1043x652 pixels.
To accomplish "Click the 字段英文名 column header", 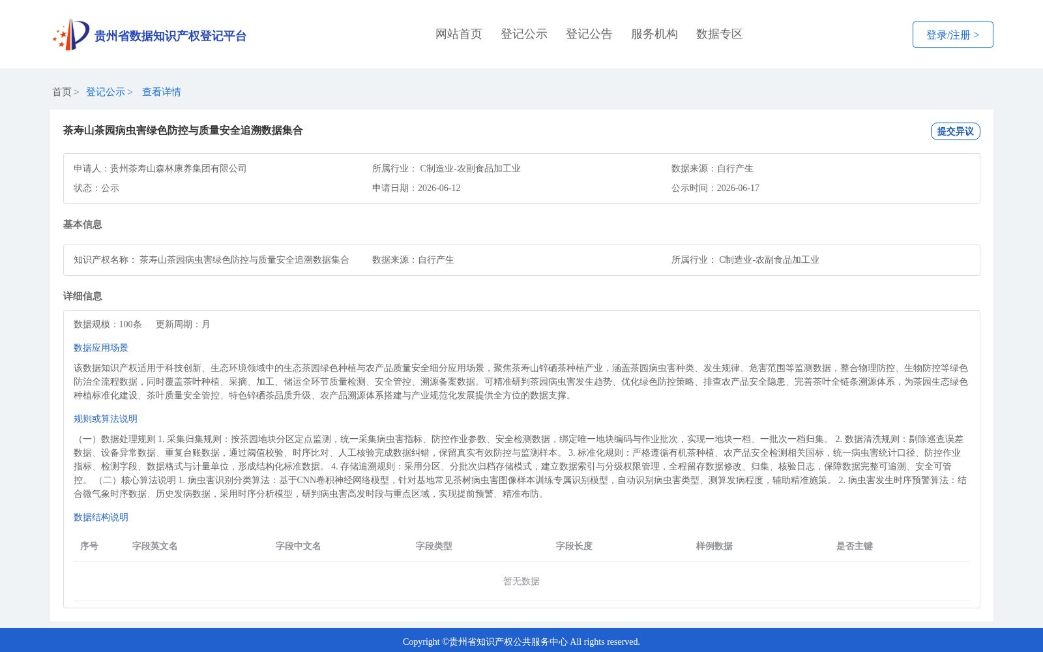I will point(155,546).
